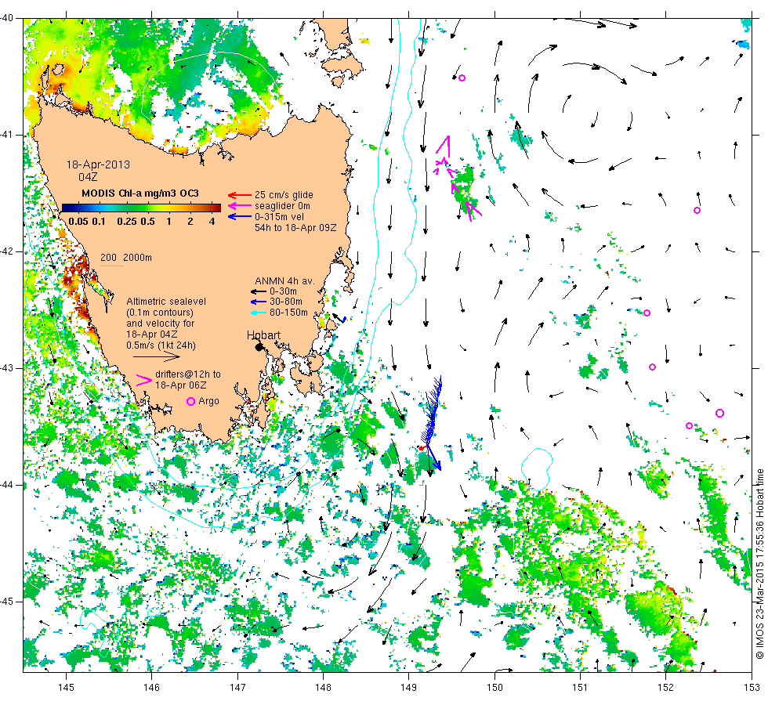Screen dimensions: 768x705
Task: Click the '-41' latitude axis label
Action: tap(7, 135)
